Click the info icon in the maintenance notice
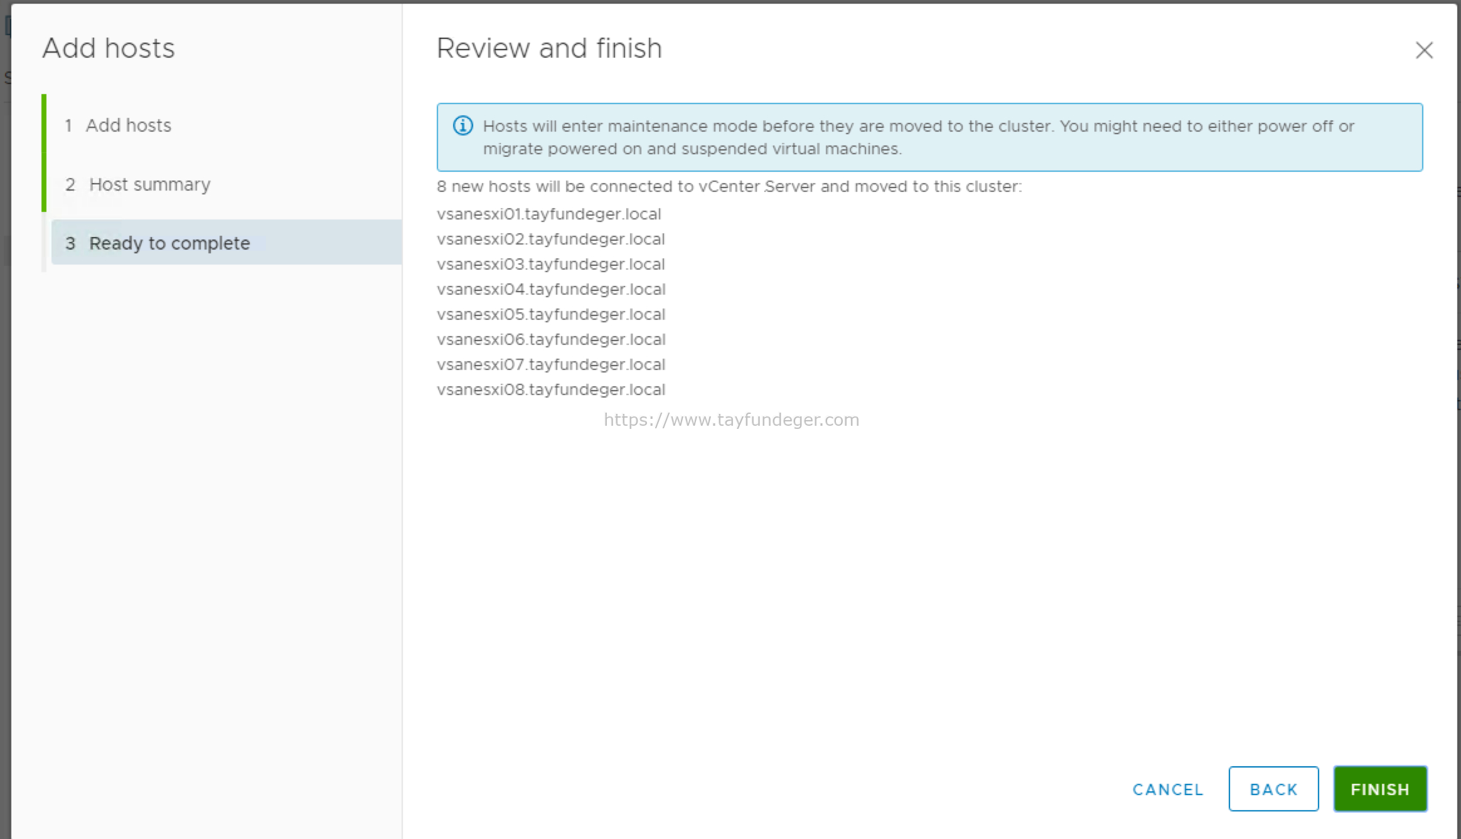 [x=463, y=126]
